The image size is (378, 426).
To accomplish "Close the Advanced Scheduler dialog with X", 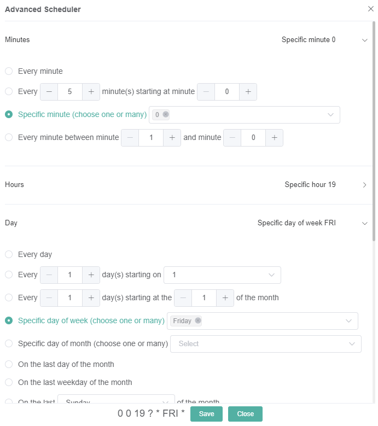I will [371, 9].
